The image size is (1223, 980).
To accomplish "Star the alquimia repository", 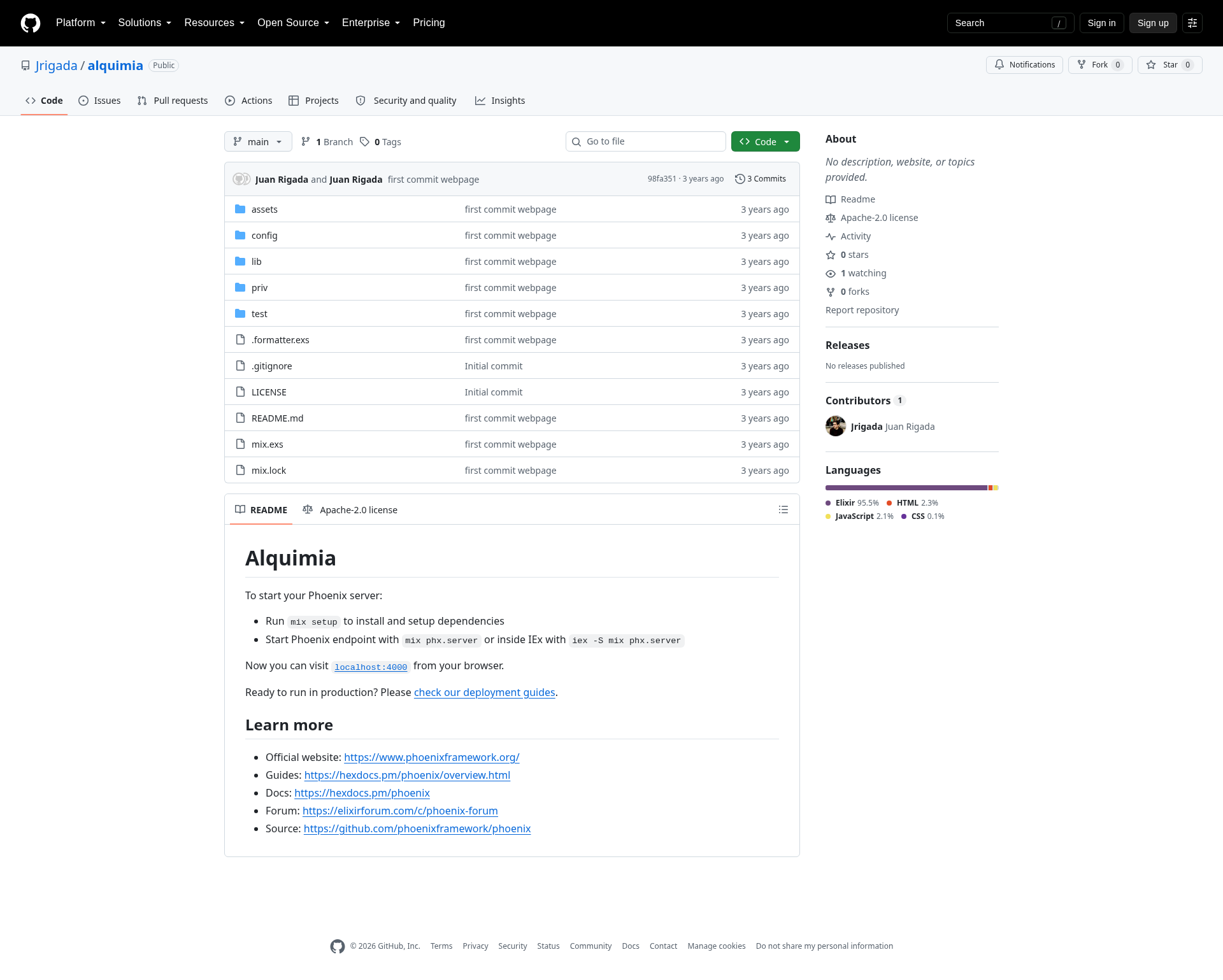I will point(1170,65).
